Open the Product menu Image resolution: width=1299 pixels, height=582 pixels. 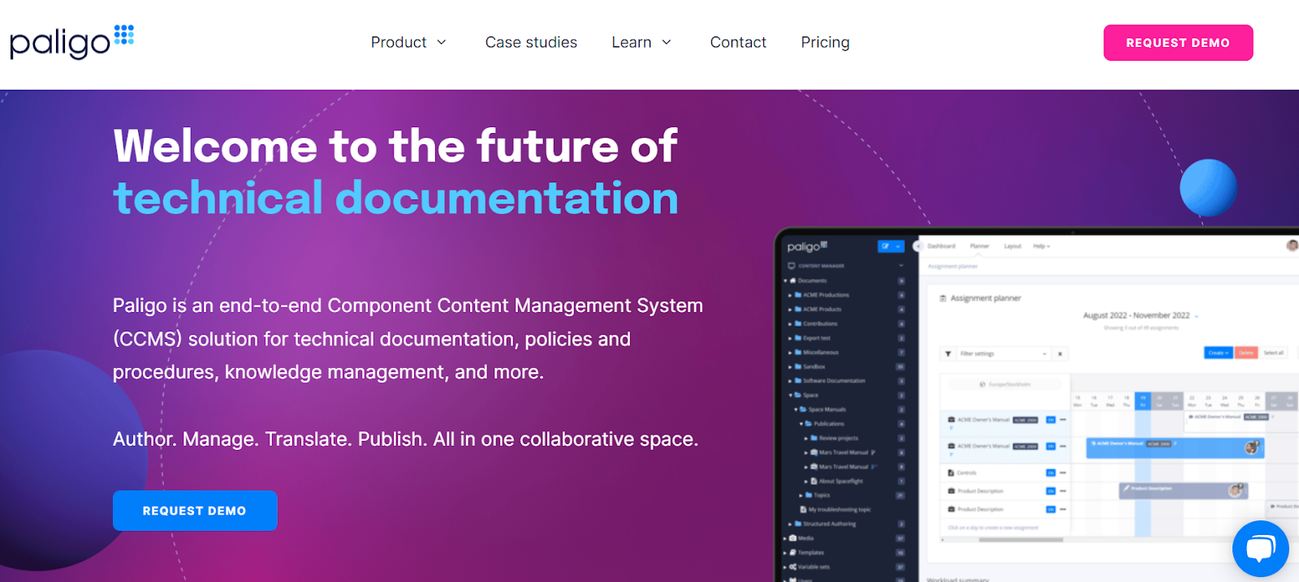click(408, 42)
